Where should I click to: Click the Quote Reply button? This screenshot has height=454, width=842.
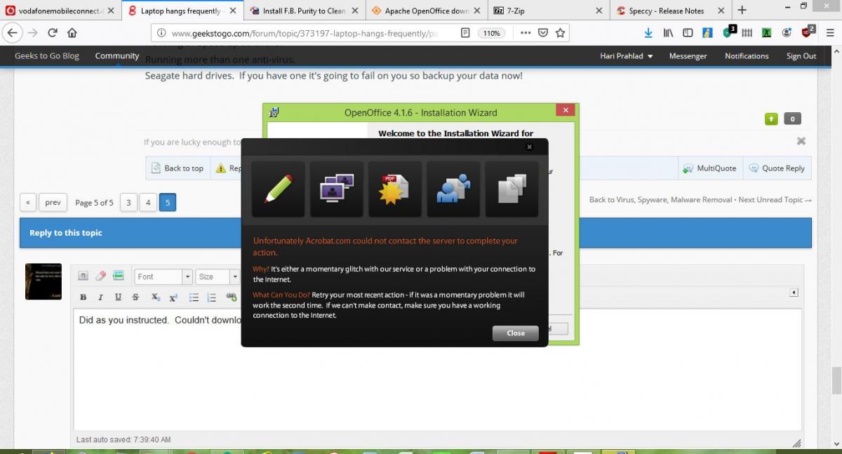point(776,168)
